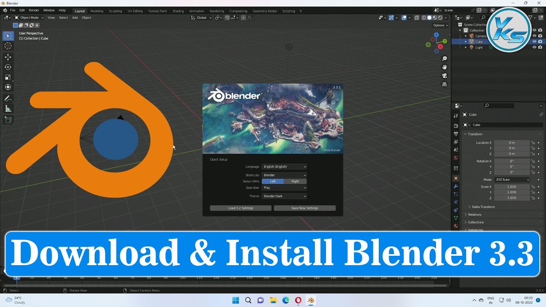Open the Render Properties tab
The image size is (546, 307).
coord(456,125)
